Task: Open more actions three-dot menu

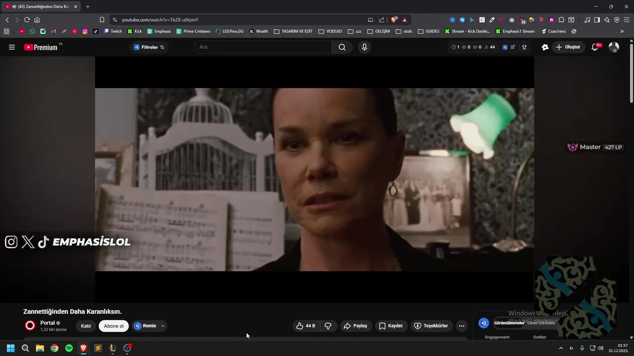Action: tap(462, 326)
